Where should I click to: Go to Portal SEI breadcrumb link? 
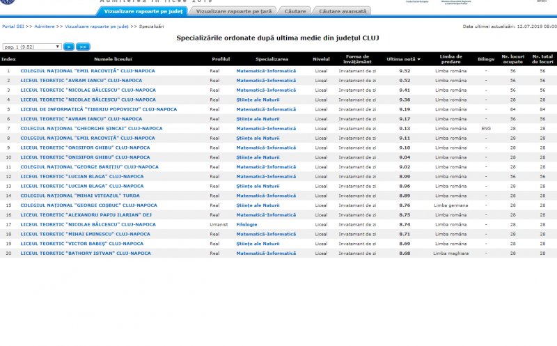coord(13,26)
